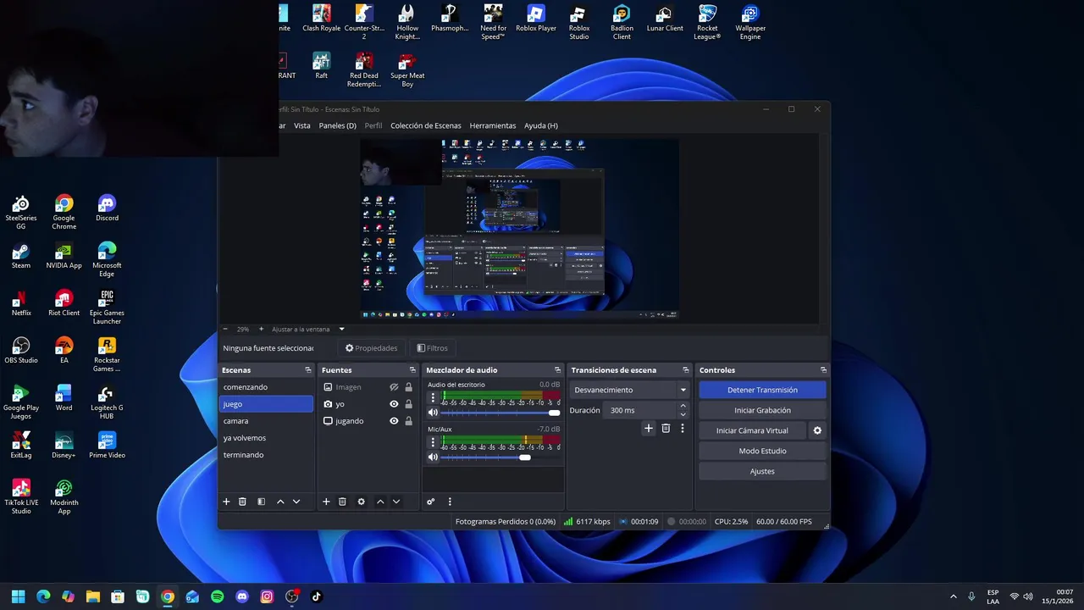Open the Rocket League desktop shortcut

[707, 22]
